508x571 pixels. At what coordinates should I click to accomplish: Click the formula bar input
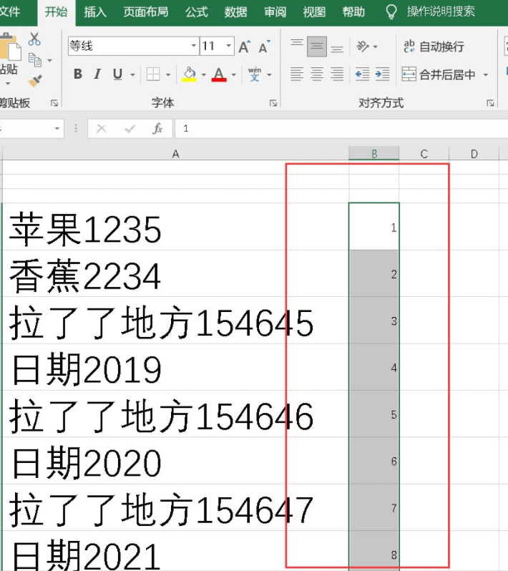[x=341, y=129]
